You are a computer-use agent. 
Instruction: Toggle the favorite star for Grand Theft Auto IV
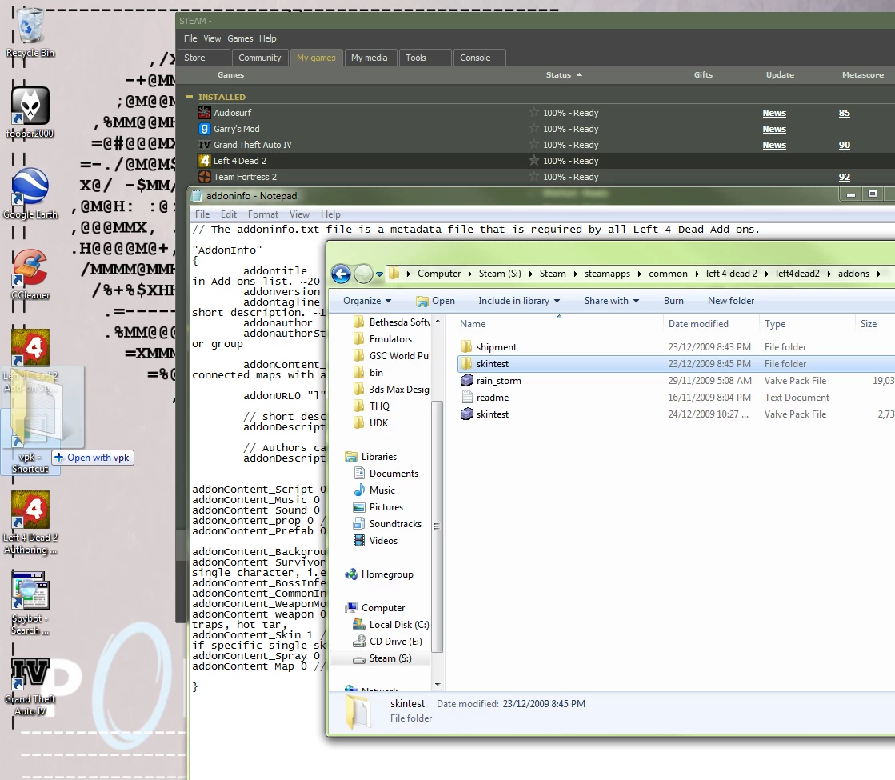533,145
